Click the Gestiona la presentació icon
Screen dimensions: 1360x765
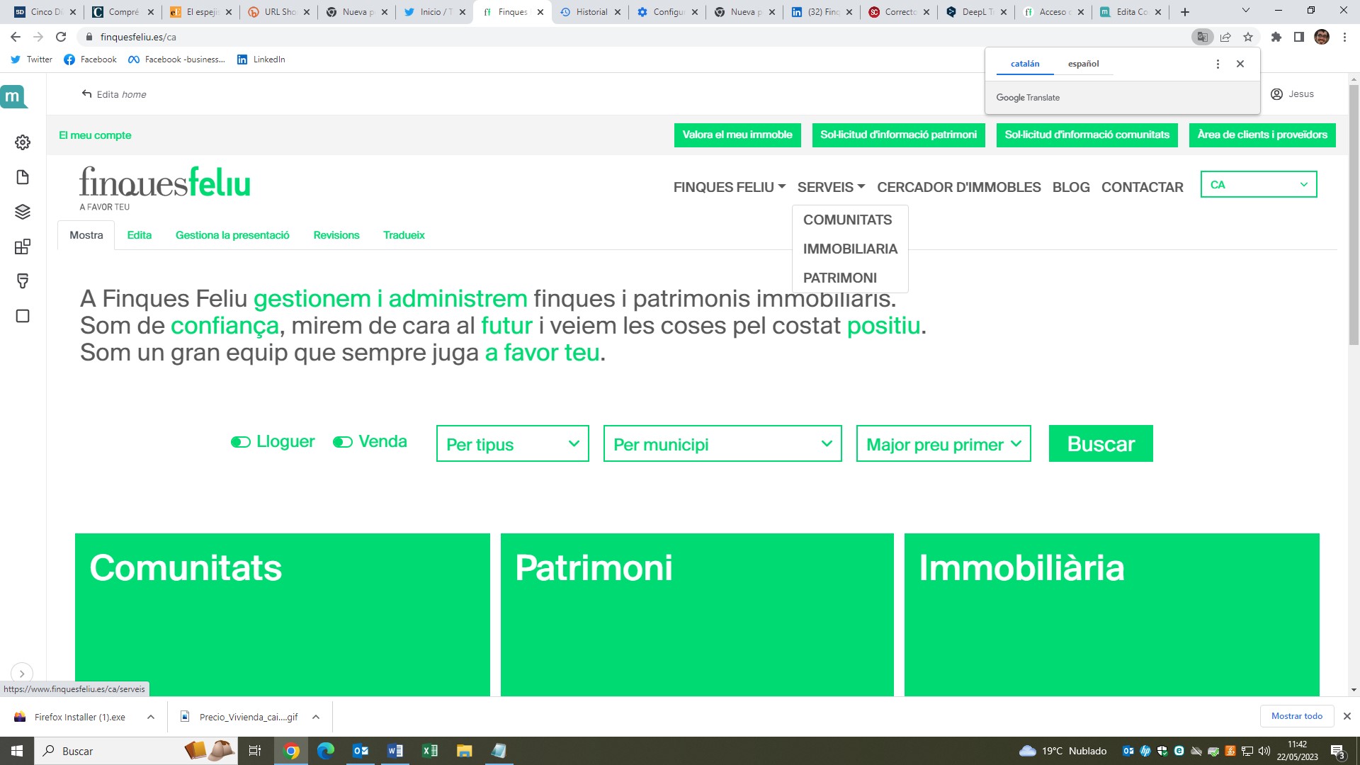point(232,234)
